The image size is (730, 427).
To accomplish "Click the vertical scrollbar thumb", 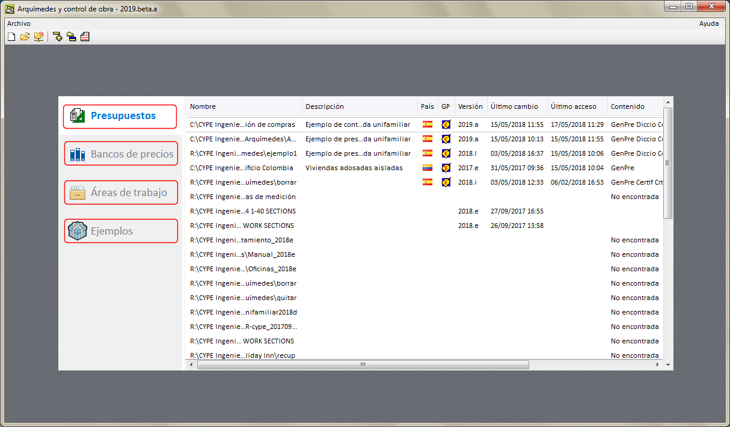I will 668,163.
